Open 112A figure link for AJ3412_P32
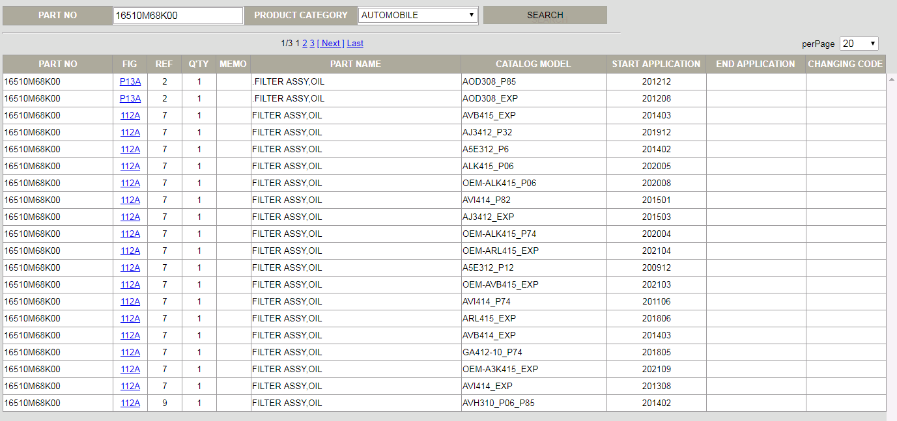Screen dimensions: 897x421 [130, 133]
